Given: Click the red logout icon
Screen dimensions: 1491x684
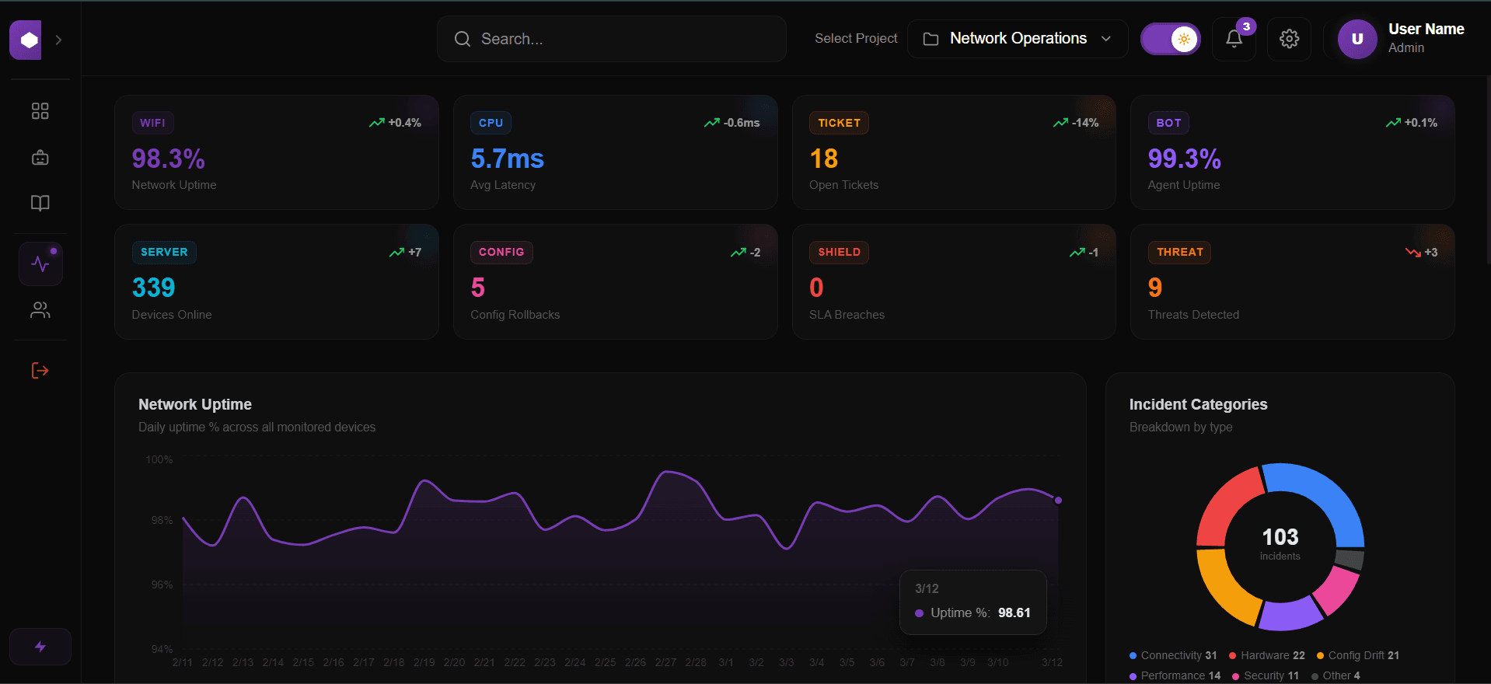Looking at the screenshot, I should (x=40, y=371).
